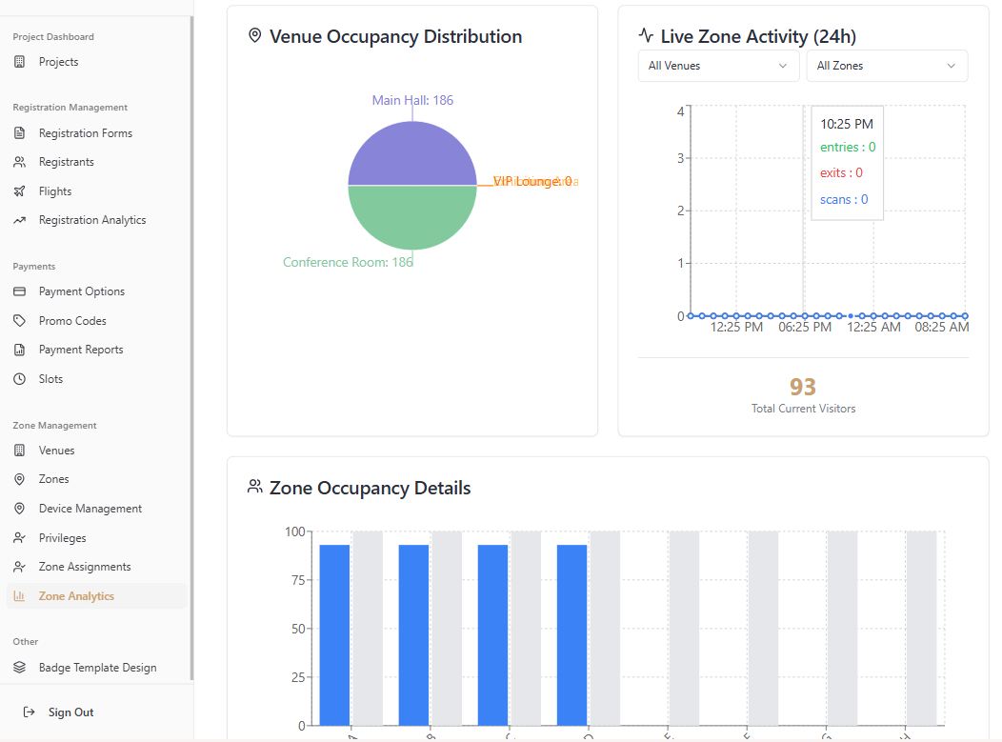This screenshot has width=1002, height=742.
Task: Open the Zones page link
Action: pyautogui.click(x=51, y=478)
